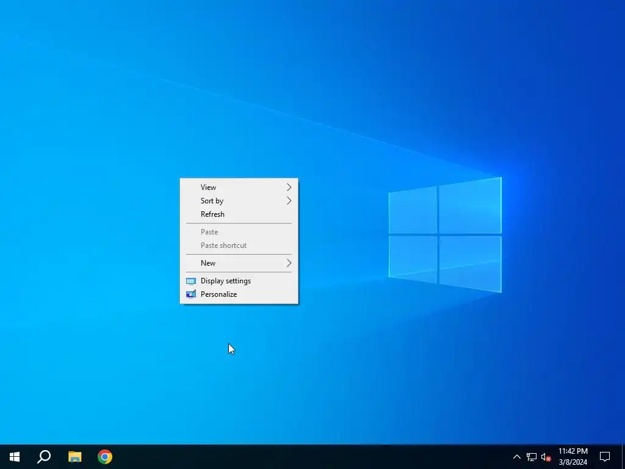Expand the Sort by submenu arrow
The height and width of the screenshot is (469, 625).
point(289,200)
